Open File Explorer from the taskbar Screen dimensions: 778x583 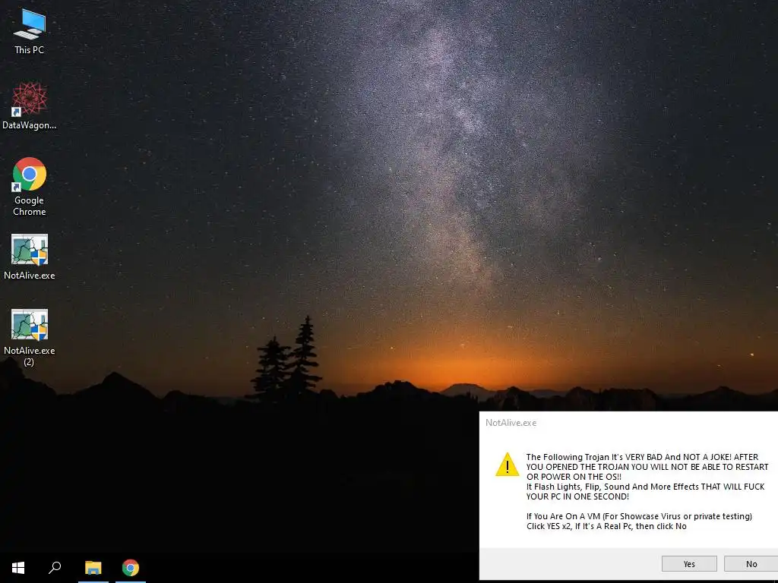click(x=93, y=568)
